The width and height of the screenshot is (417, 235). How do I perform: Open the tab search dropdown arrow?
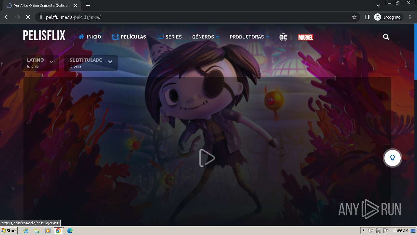point(378,6)
